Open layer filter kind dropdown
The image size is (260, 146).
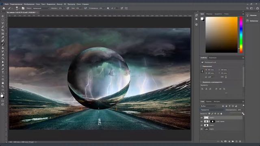208,106
